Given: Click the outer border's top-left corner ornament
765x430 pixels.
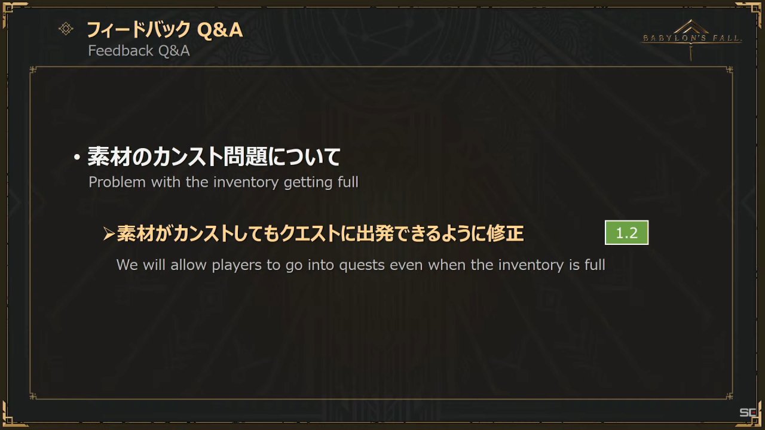Looking at the screenshot, I should 8,8.
